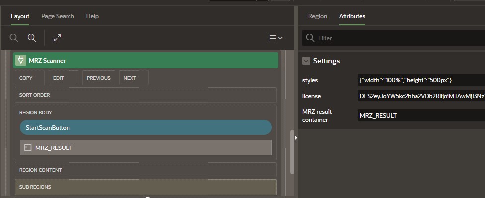Viewport: 485px width, 198px height.
Task: Click the search icon in Filter box
Action: coord(310,38)
